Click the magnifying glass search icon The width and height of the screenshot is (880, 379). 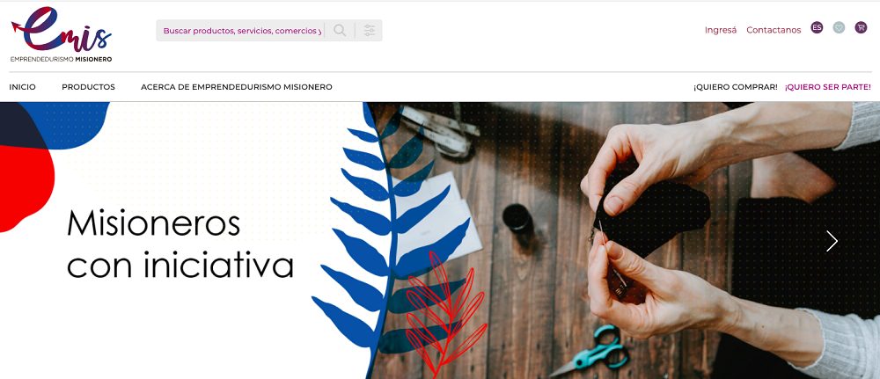340,30
